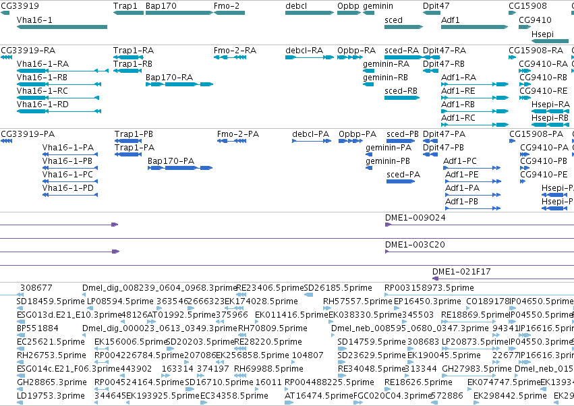The width and height of the screenshot is (574, 406).
Task: Click transcript geminin-RA
Action: [x=369, y=71]
